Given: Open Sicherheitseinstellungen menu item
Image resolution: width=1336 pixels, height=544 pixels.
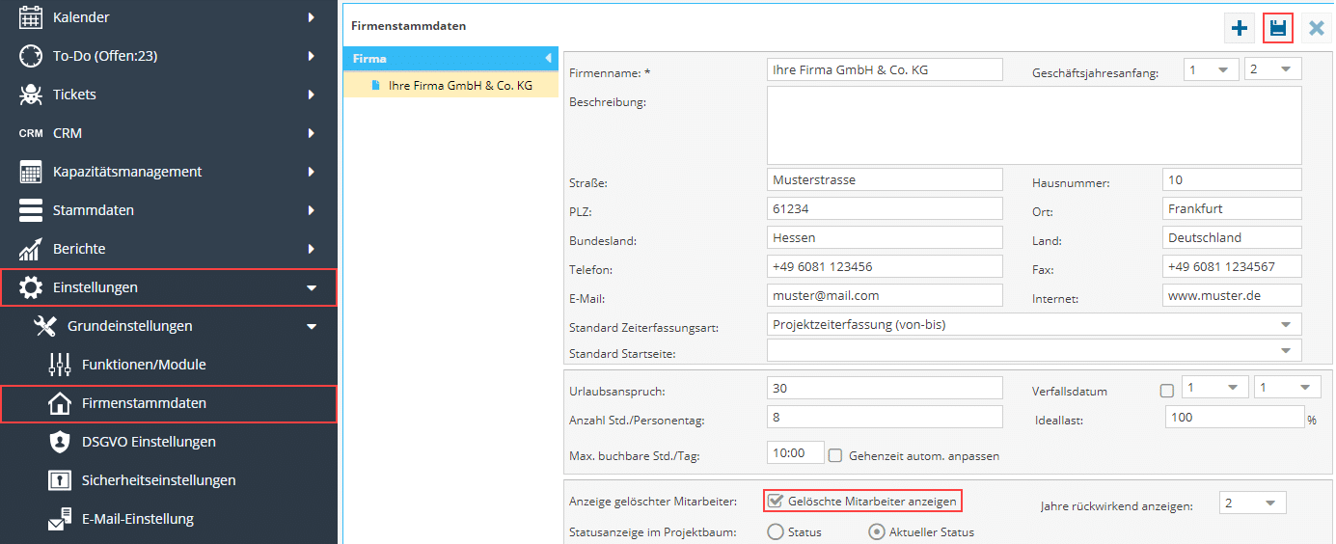Looking at the screenshot, I should (158, 480).
